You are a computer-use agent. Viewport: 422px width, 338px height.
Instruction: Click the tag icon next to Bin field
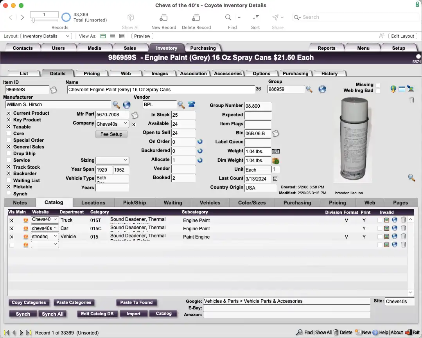click(x=276, y=133)
